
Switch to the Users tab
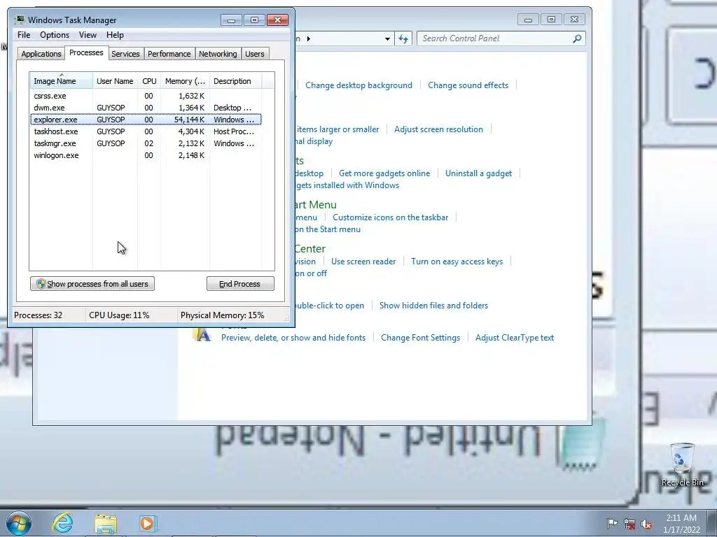click(x=254, y=54)
